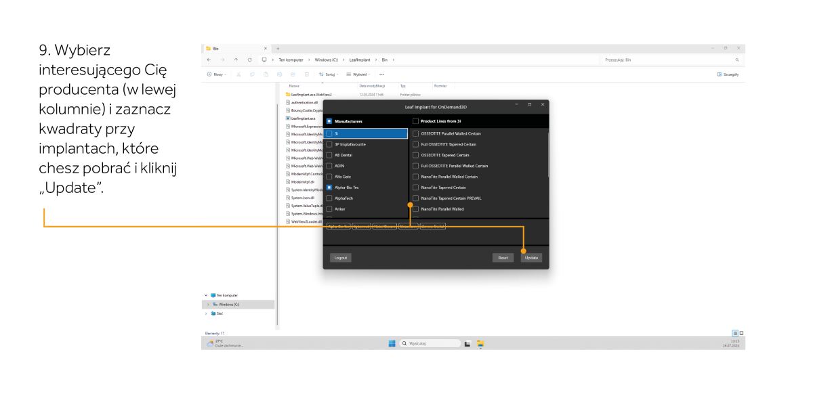The height and width of the screenshot is (396, 813).
Task: Open the Windows Start menu
Action: (x=392, y=343)
